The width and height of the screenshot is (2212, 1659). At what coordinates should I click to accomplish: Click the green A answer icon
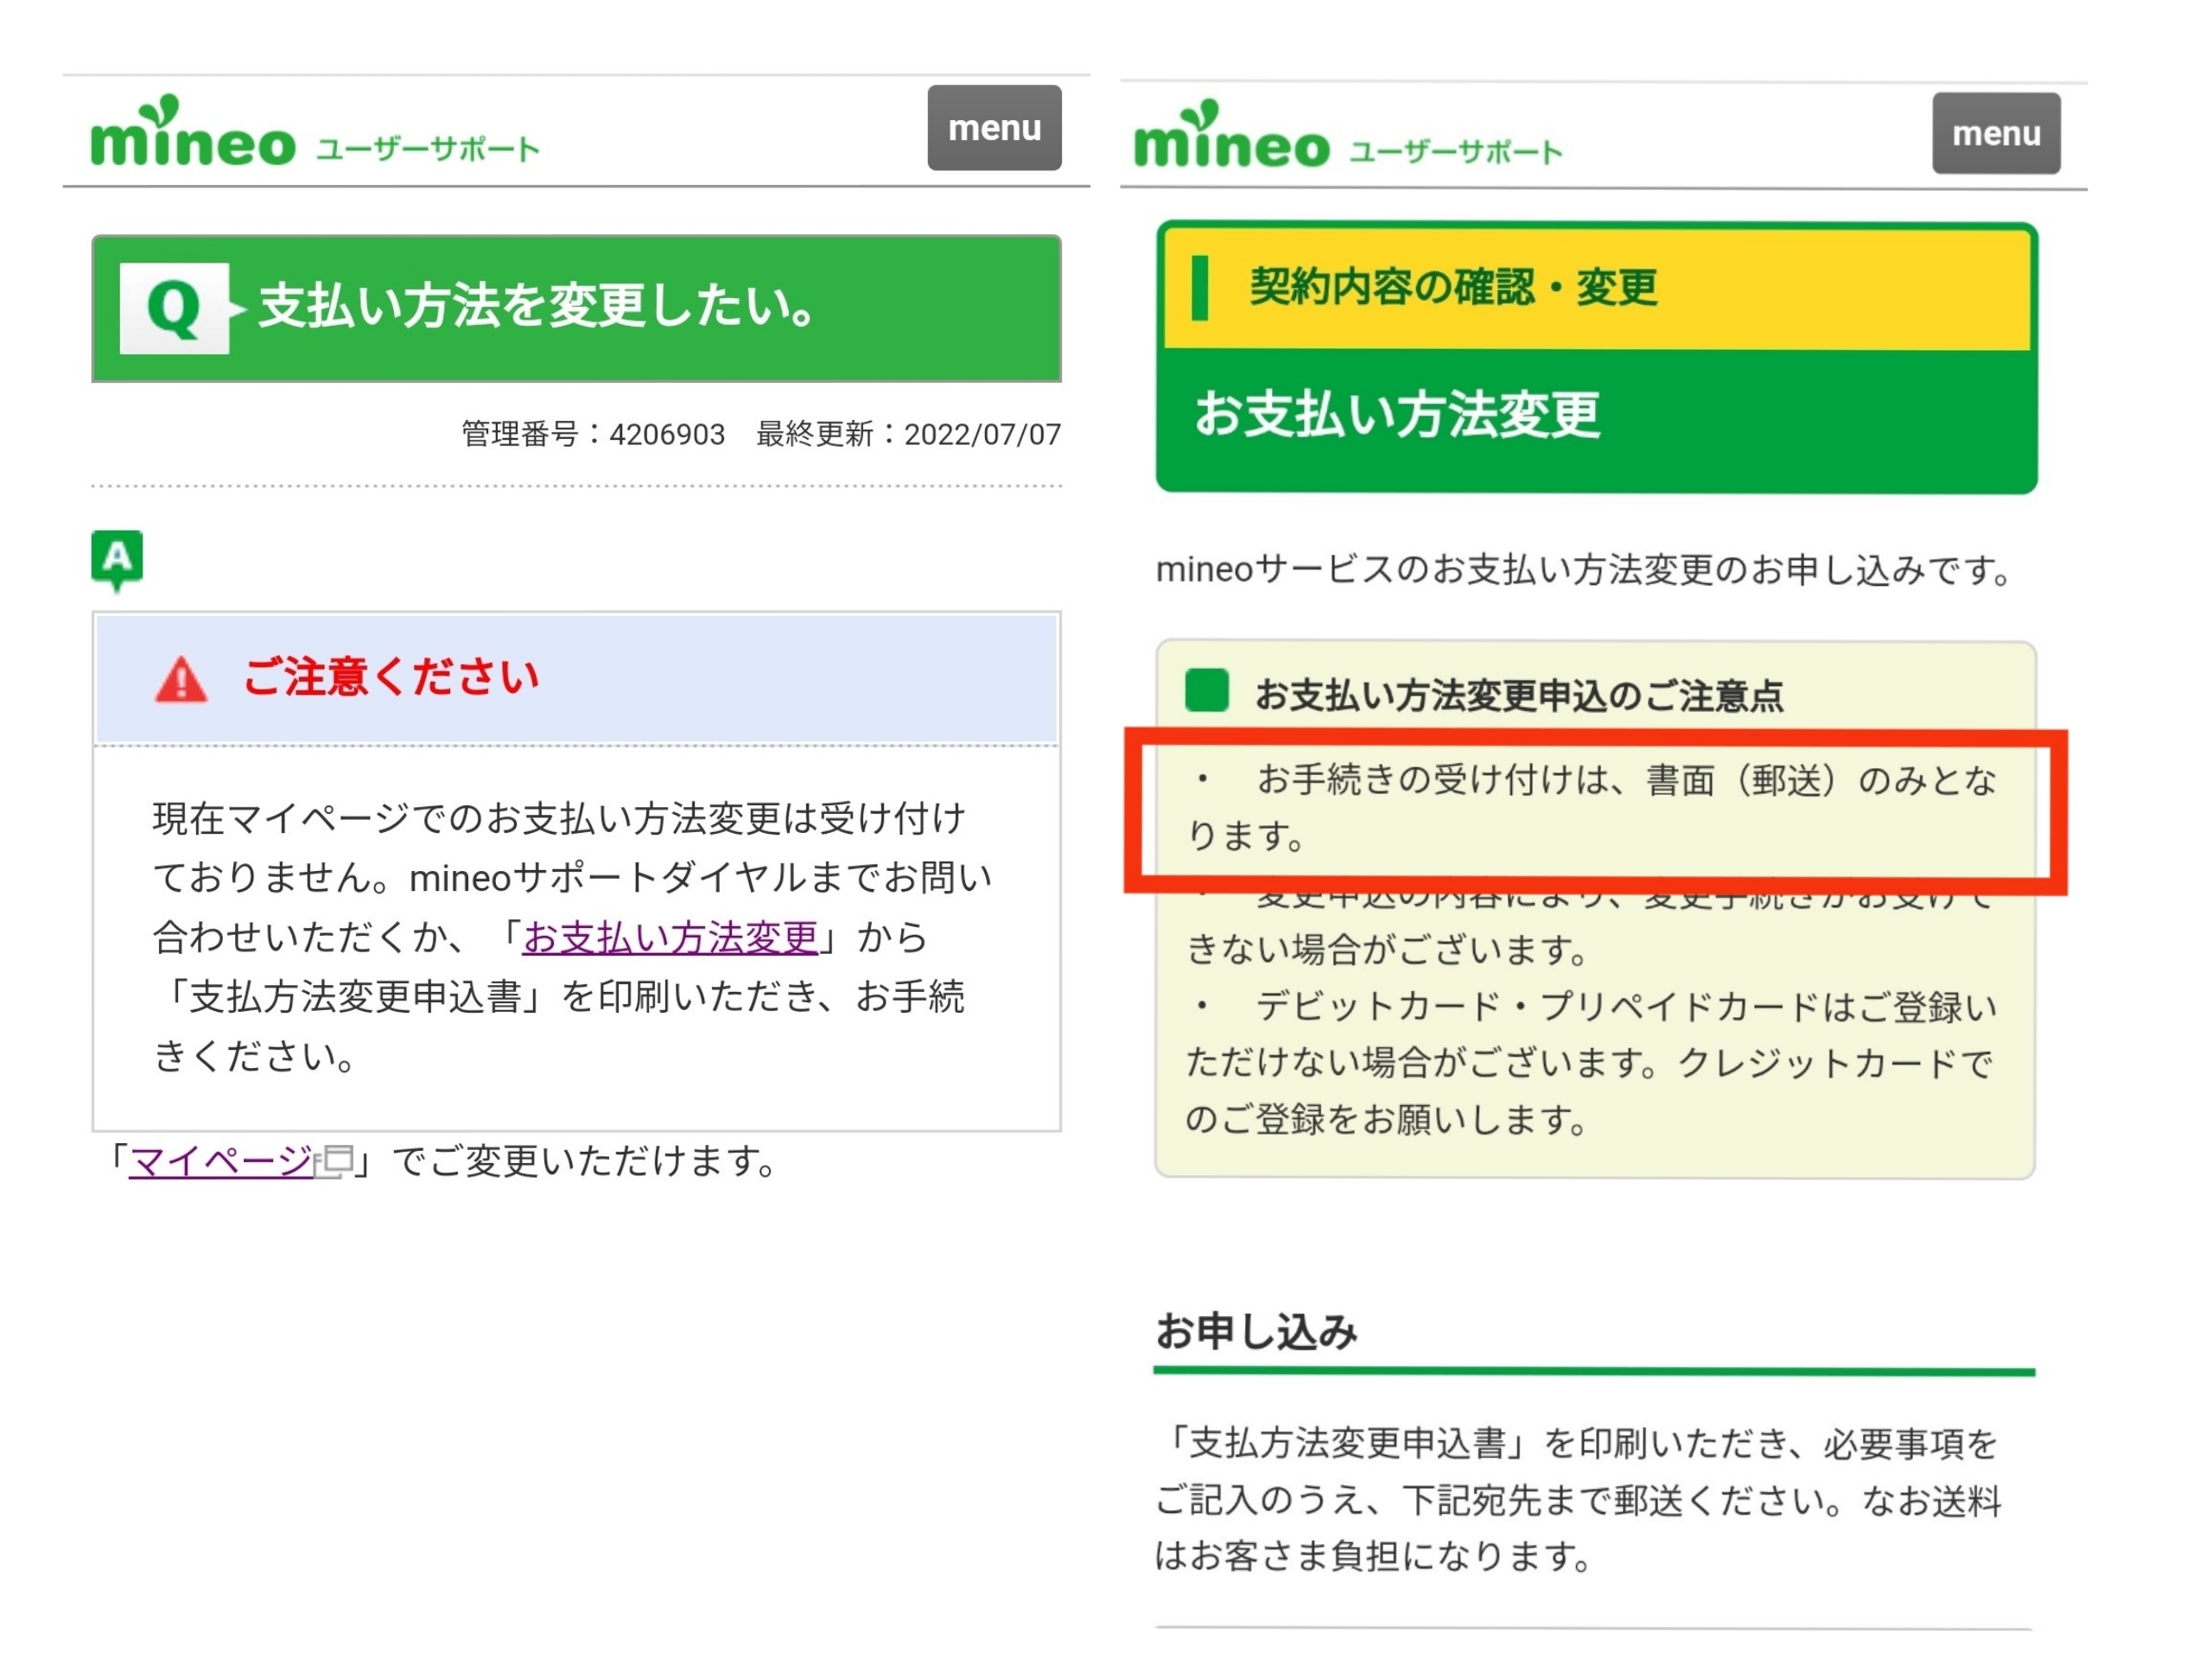[x=117, y=558]
